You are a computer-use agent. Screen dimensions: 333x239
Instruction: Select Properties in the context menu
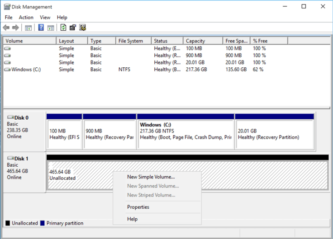pos(138,207)
